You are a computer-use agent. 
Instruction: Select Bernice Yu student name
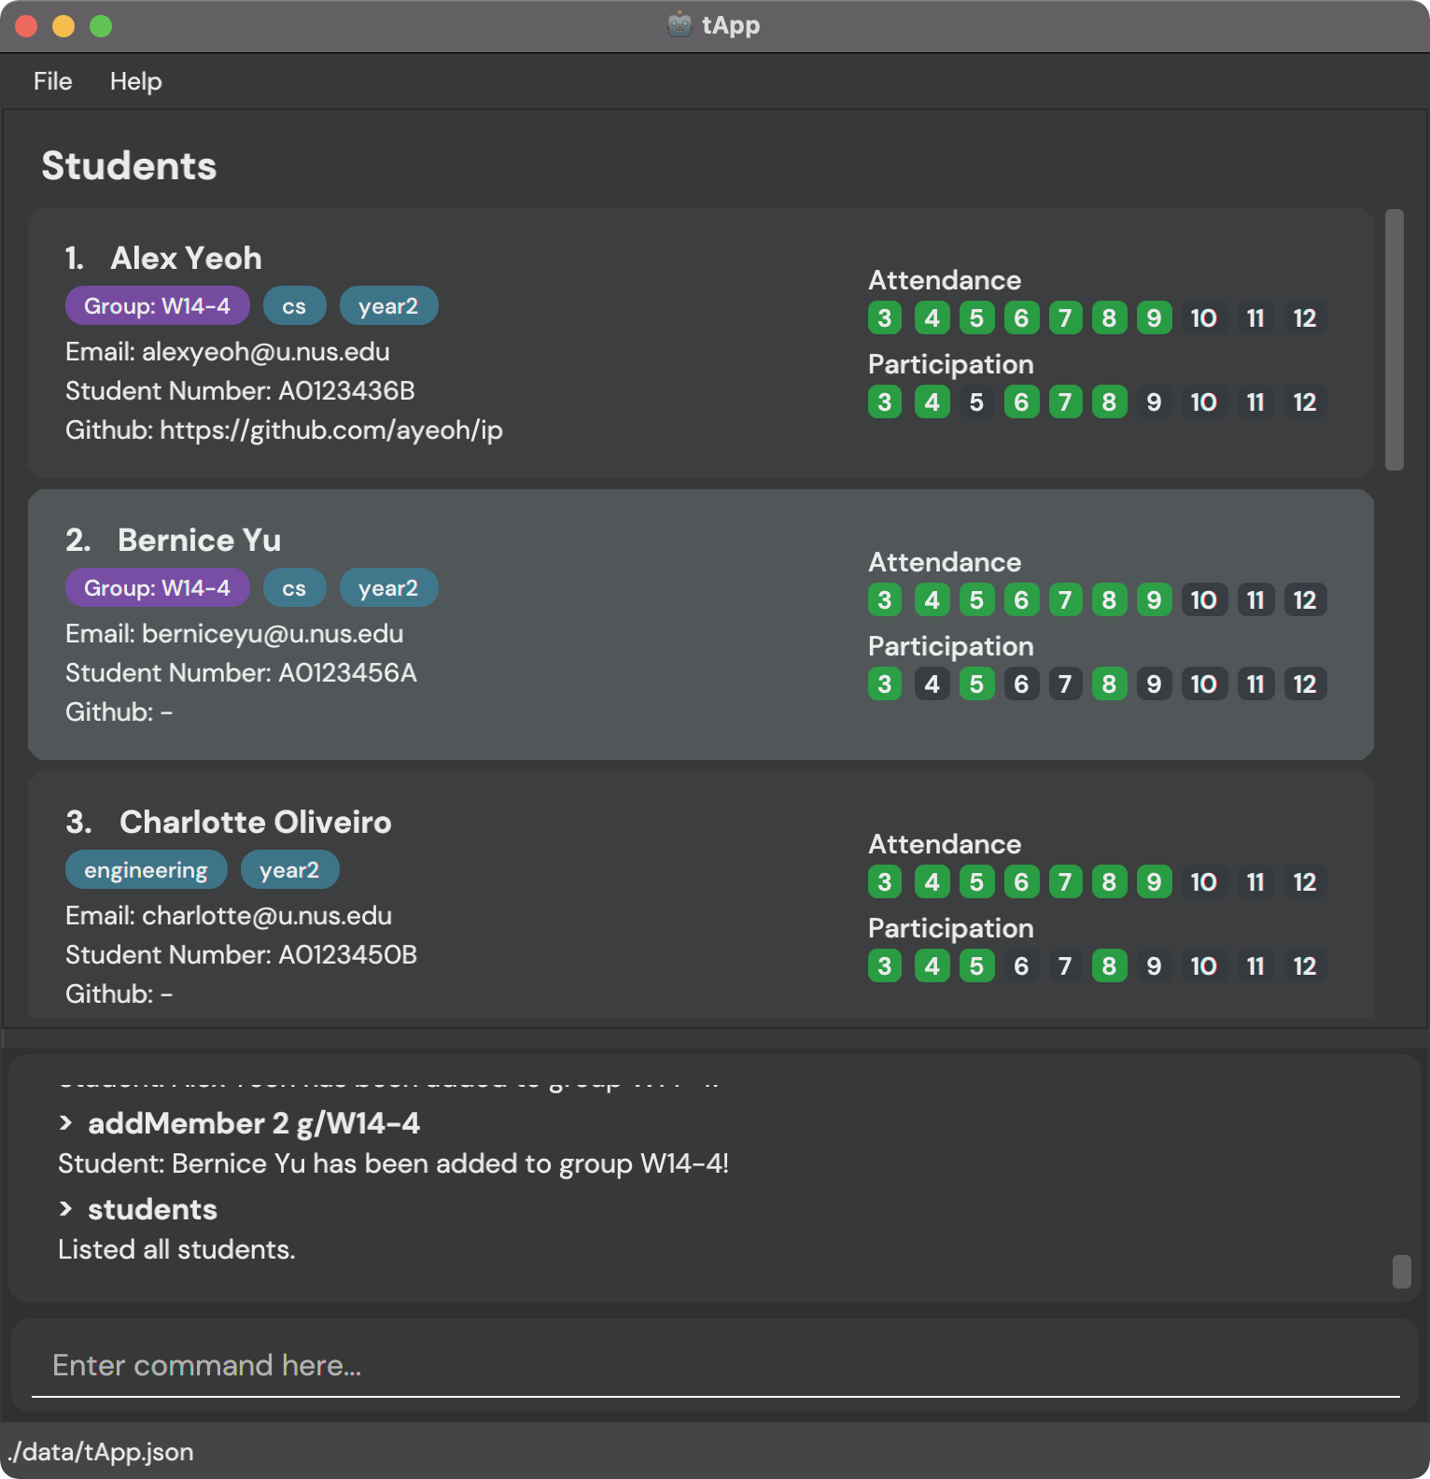pyautogui.click(x=199, y=540)
